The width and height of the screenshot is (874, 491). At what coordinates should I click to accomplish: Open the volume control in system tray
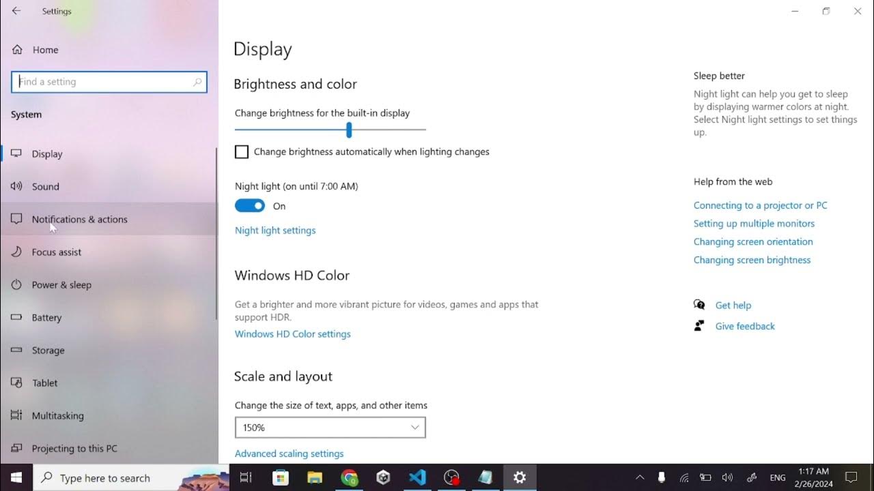pos(727,477)
